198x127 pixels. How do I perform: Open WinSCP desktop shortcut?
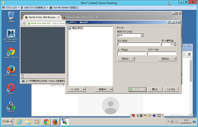tap(11, 107)
